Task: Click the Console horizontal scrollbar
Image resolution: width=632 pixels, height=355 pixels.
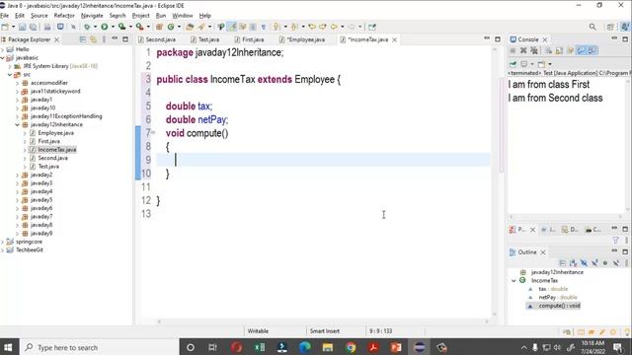Action: [566, 217]
